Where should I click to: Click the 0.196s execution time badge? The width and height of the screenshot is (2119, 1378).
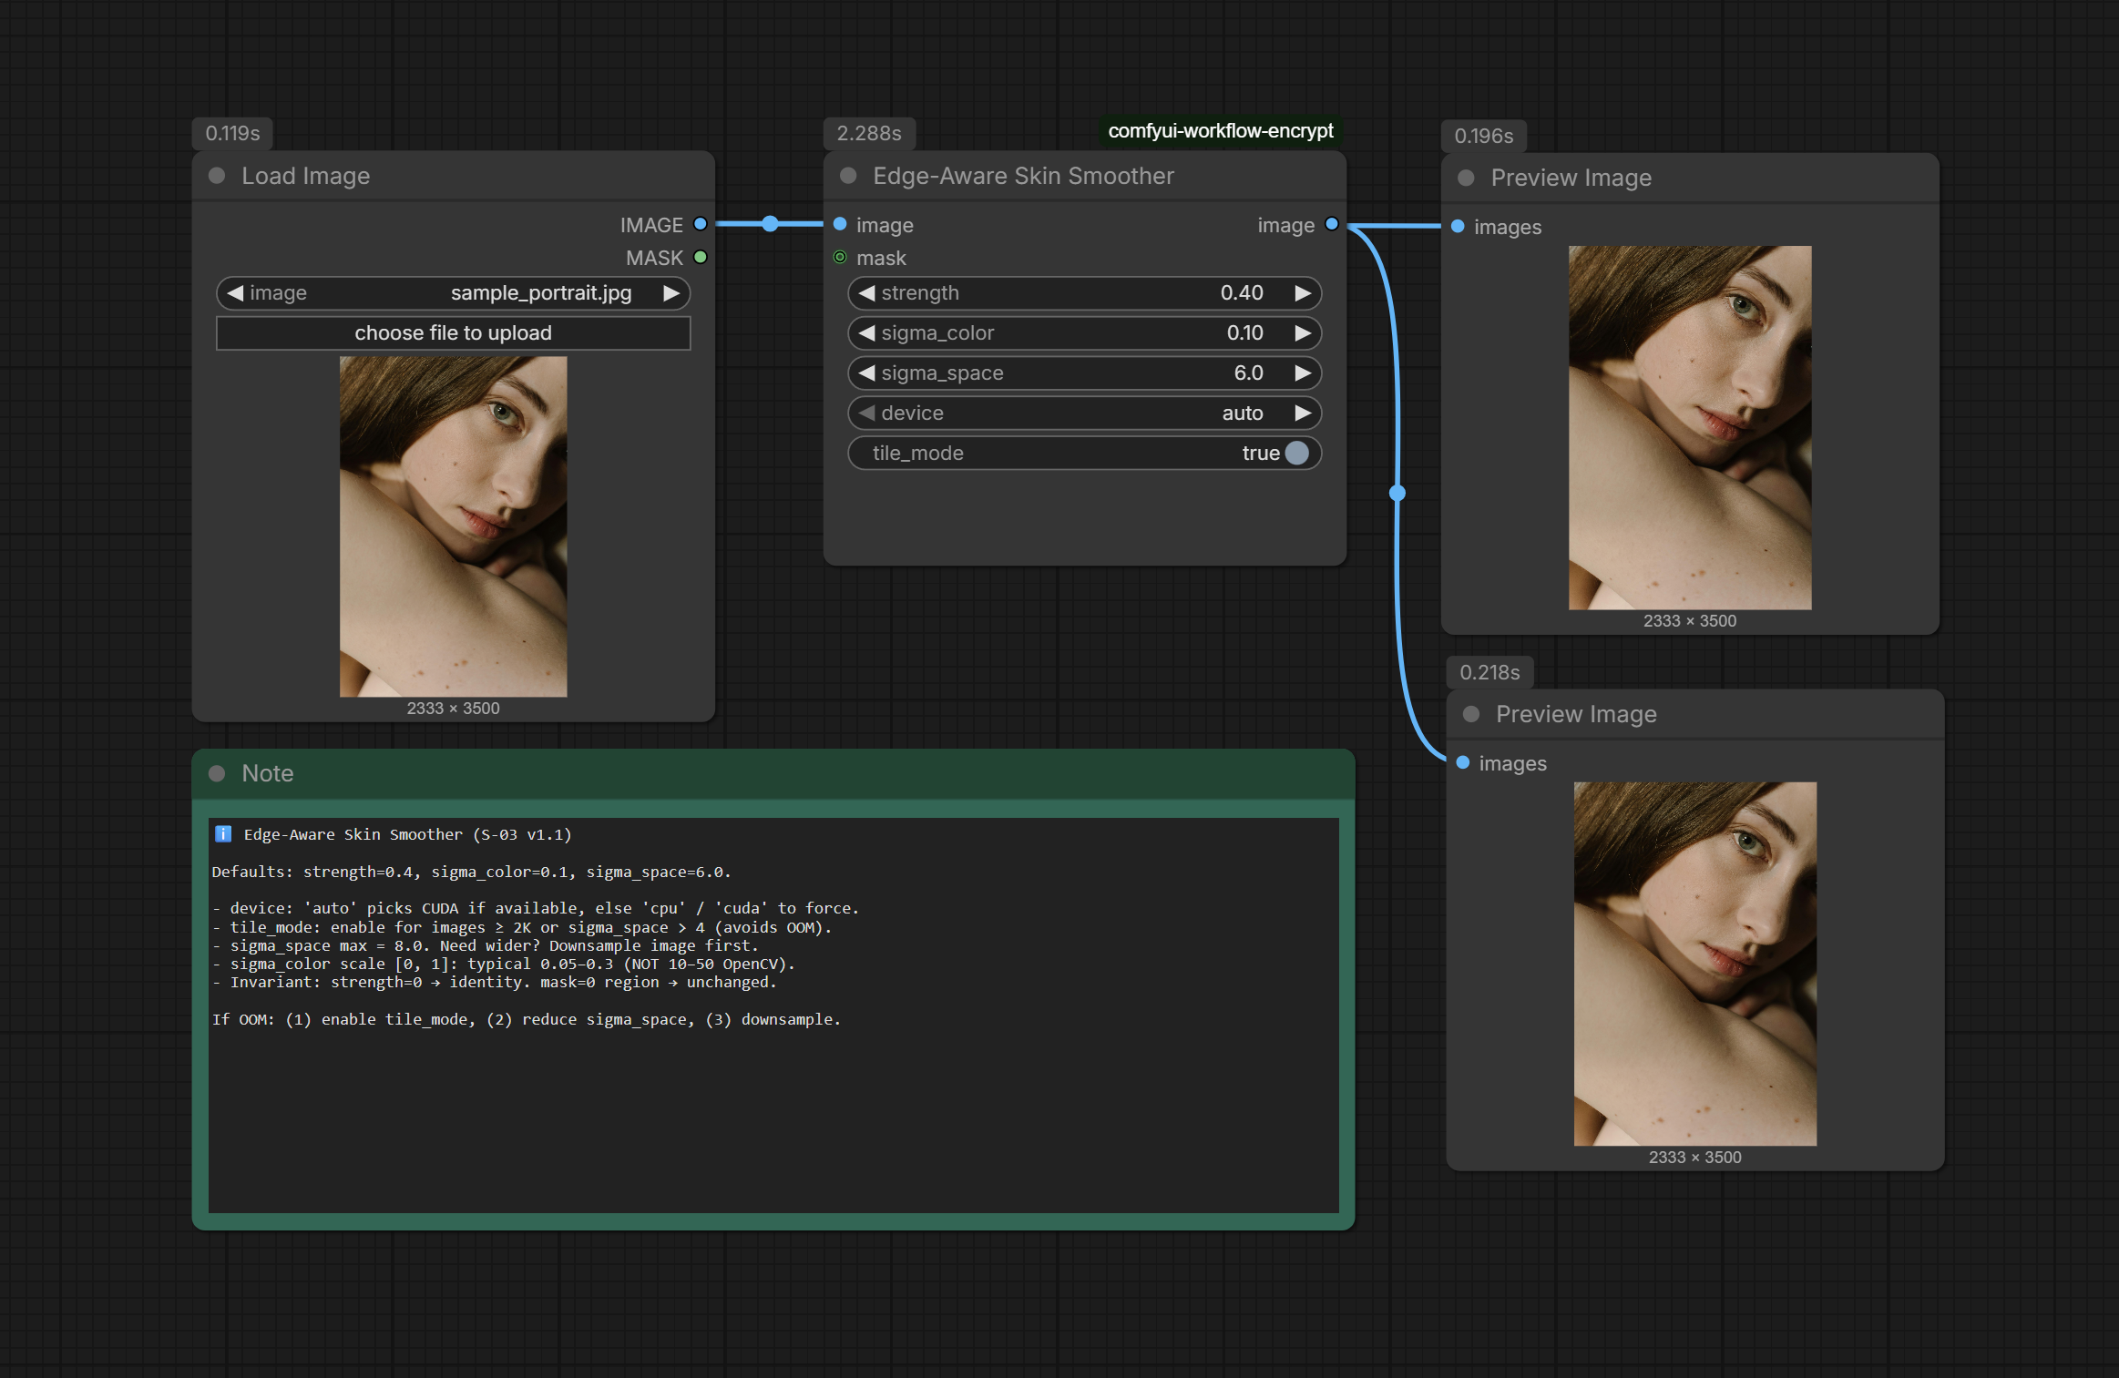tap(1483, 137)
